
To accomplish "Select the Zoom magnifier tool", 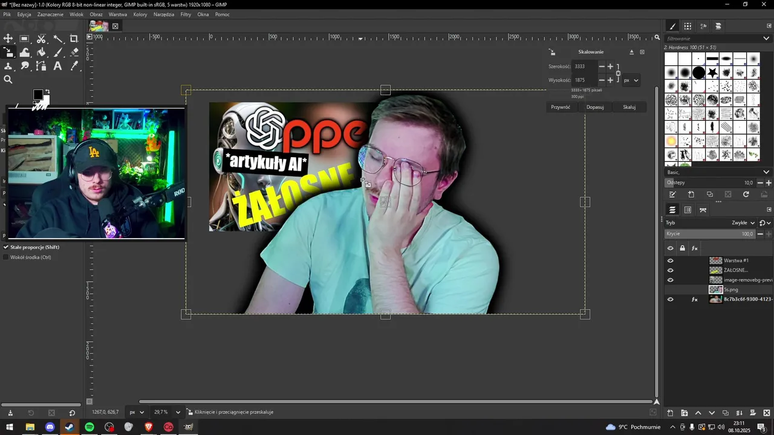I will click(8, 79).
